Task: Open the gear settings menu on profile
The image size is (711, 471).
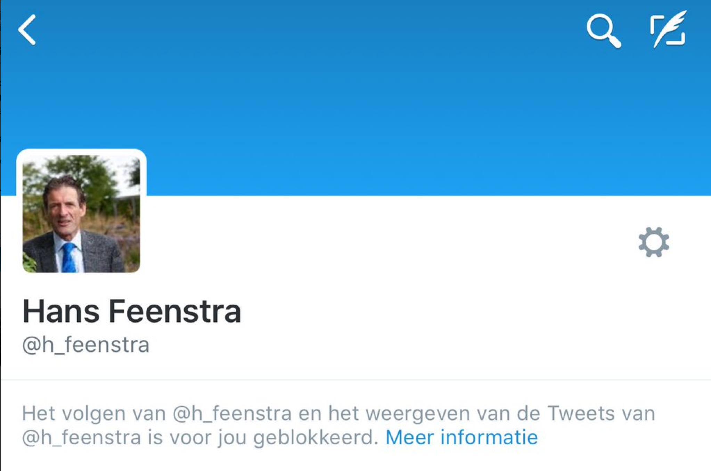Action: point(654,242)
